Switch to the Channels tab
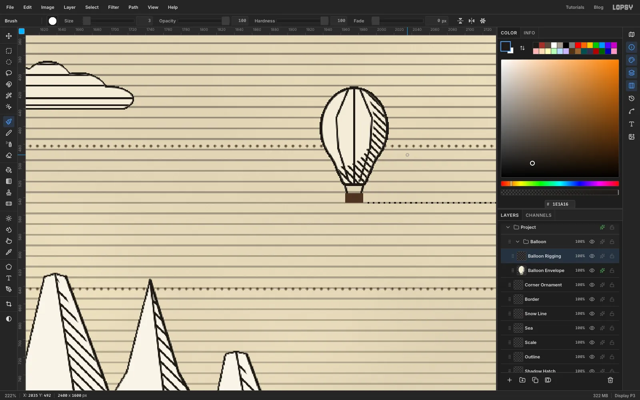 coord(538,215)
